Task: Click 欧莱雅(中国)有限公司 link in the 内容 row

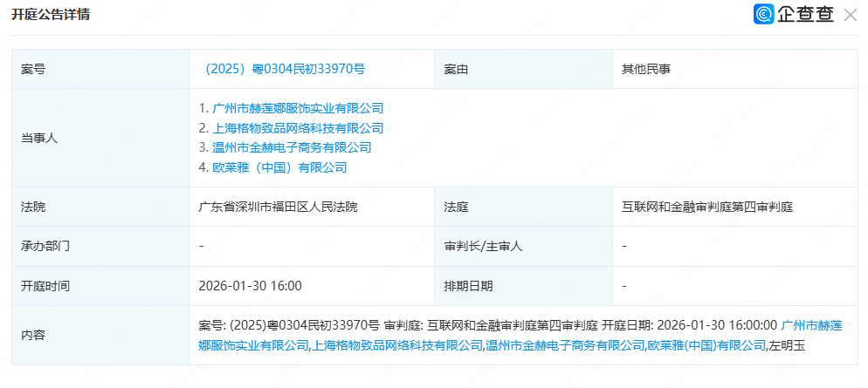Action: [705, 345]
